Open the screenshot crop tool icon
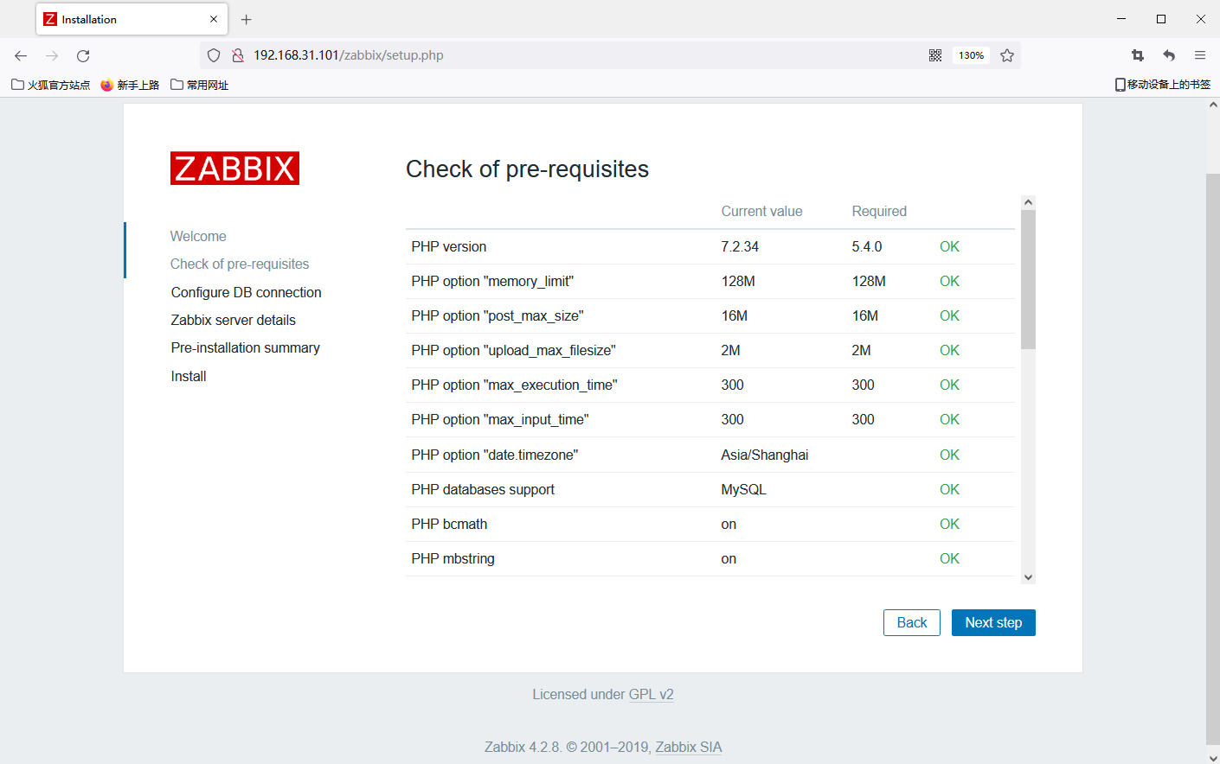The height and width of the screenshot is (764, 1220). 1137,54
